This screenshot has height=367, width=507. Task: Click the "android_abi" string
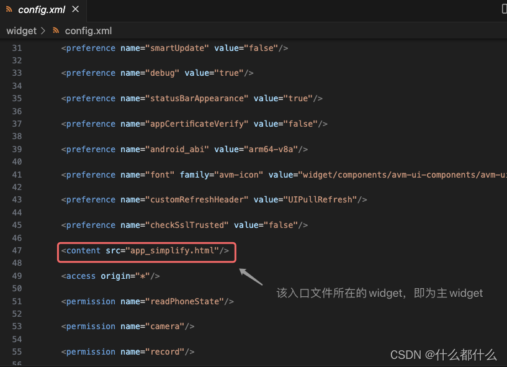click(177, 149)
